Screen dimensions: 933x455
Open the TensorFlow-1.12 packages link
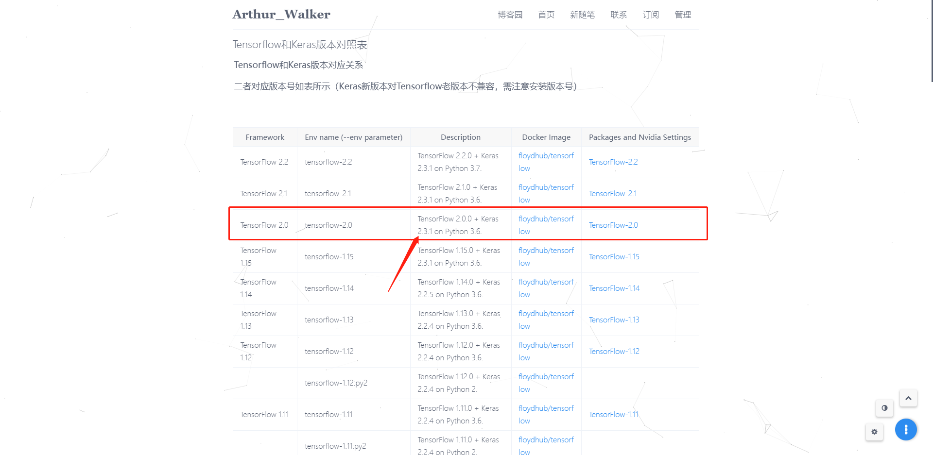pos(614,352)
